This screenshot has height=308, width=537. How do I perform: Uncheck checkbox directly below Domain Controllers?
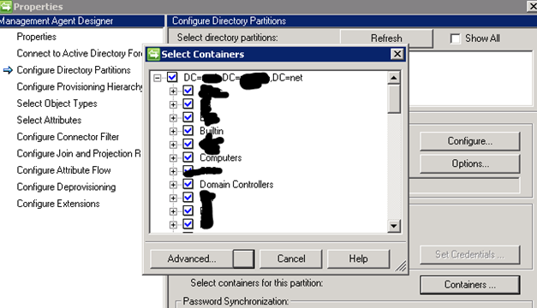188,198
